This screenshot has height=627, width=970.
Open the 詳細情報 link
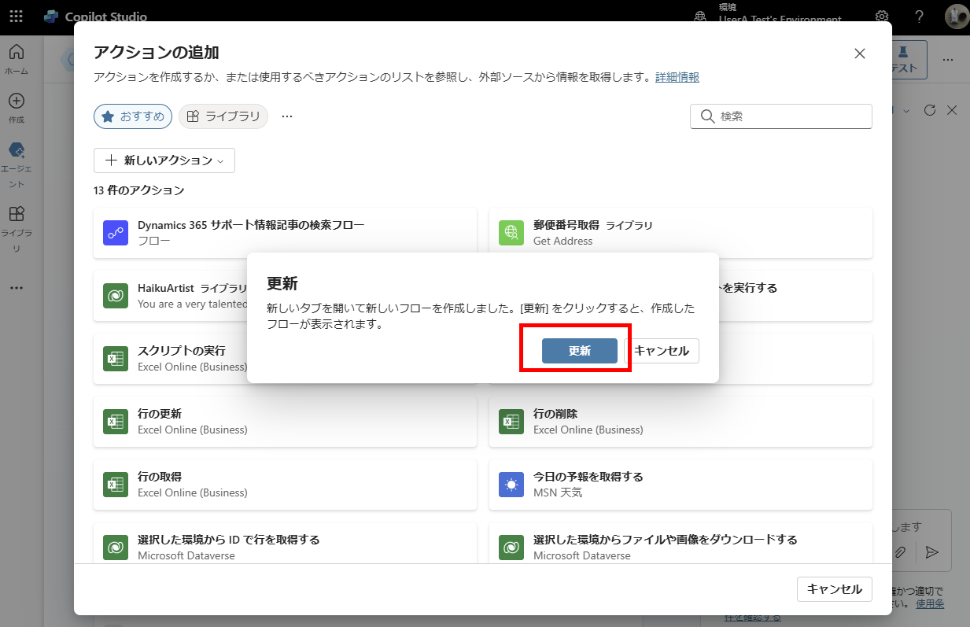point(677,77)
